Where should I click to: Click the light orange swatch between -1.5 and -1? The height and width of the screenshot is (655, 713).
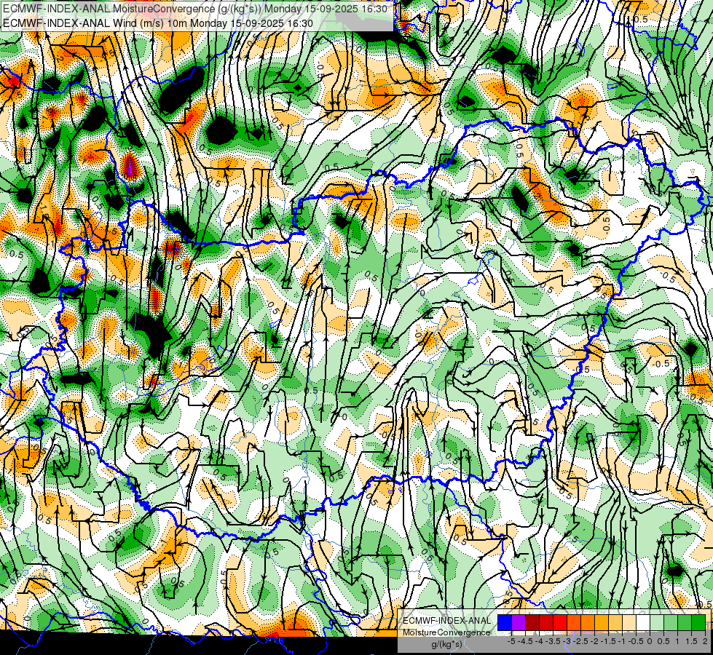[x=615, y=623]
